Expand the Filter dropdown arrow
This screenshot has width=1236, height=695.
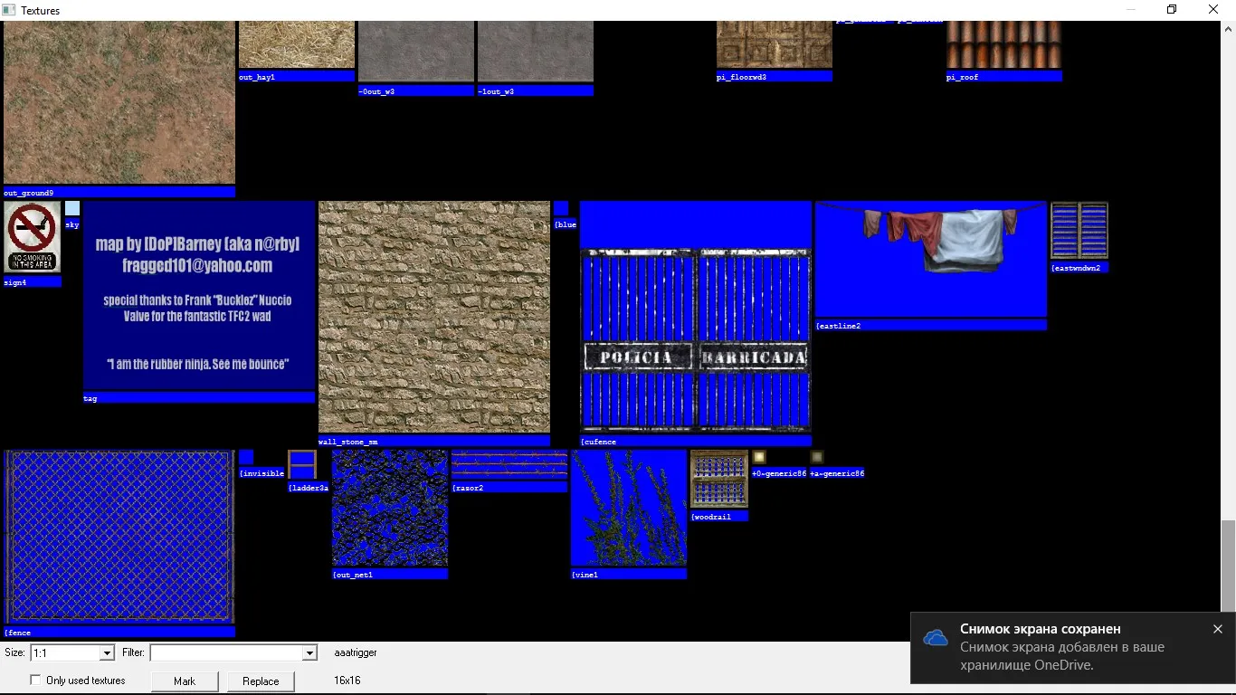[x=309, y=652]
